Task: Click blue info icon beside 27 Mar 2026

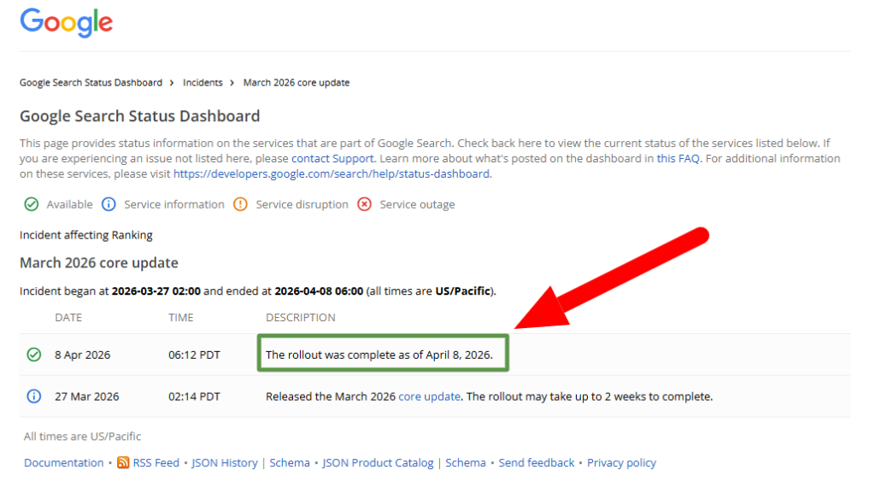Action: (x=34, y=396)
